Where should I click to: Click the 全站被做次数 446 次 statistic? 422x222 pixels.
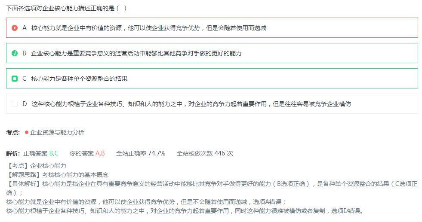click(205, 153)
